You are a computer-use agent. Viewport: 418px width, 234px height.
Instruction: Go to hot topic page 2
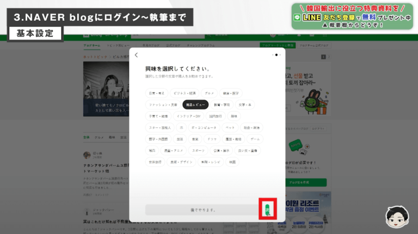(328, 57)
